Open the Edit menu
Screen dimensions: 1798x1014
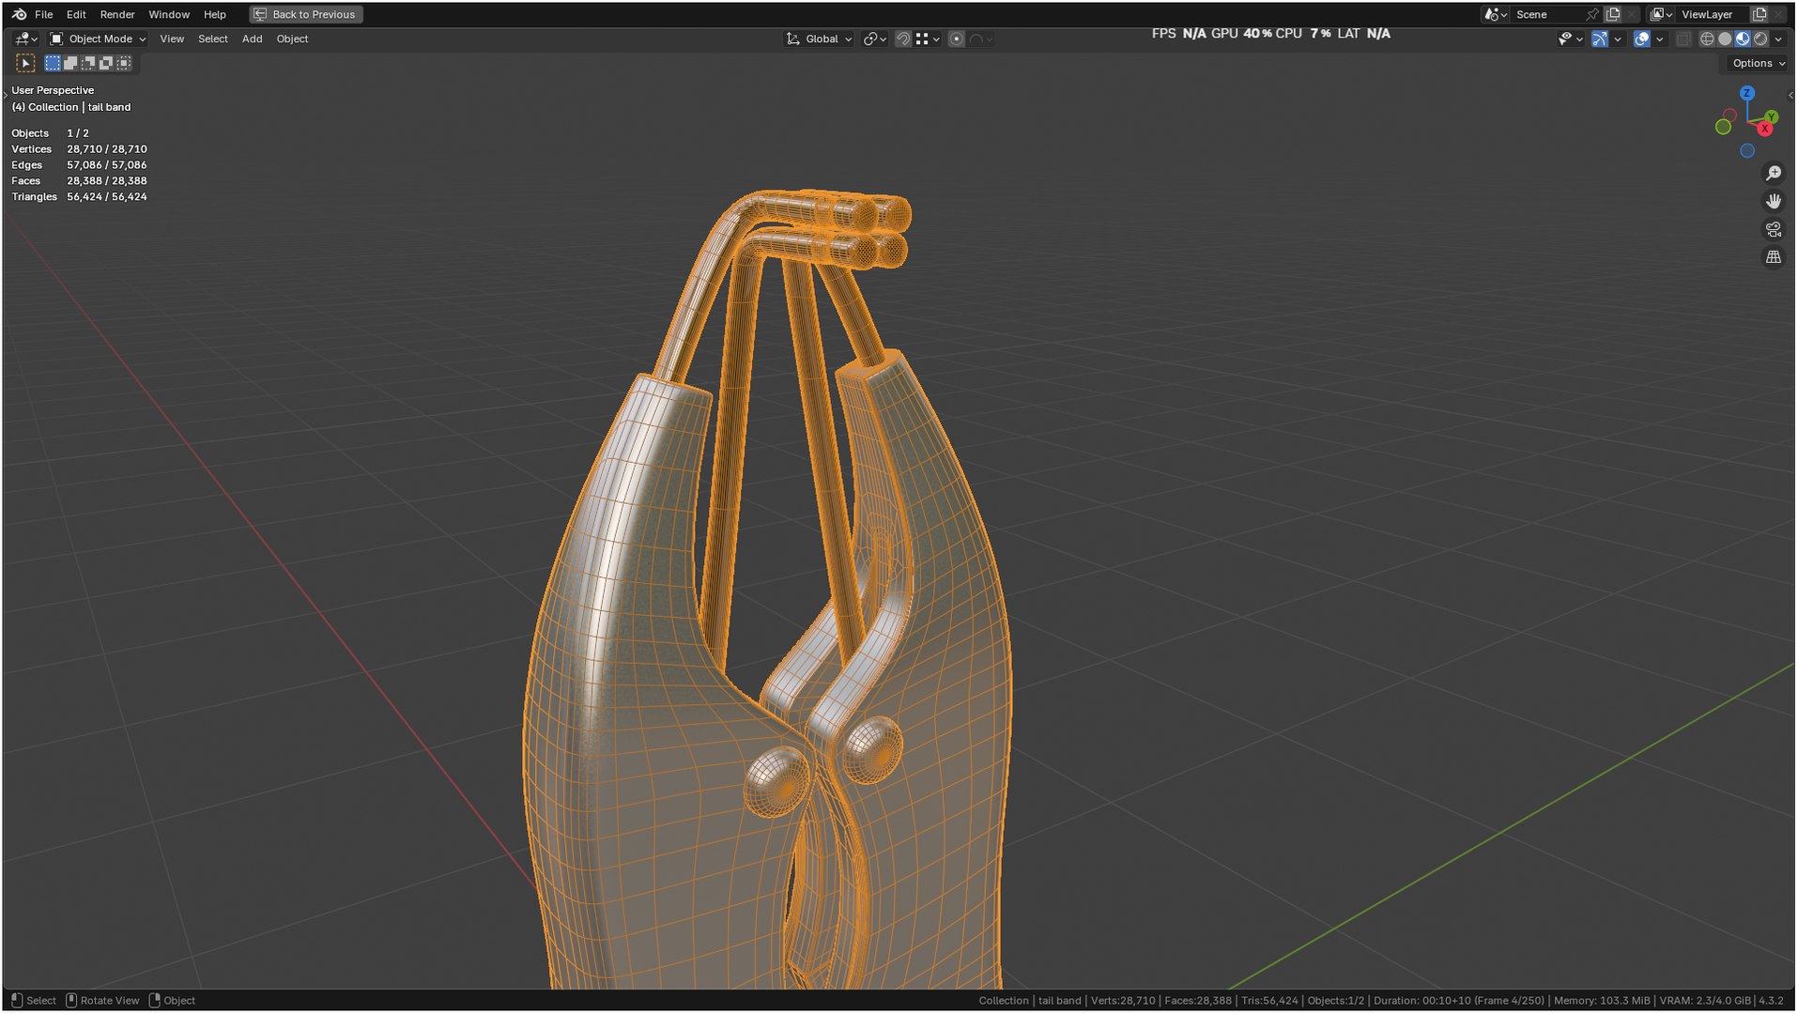coord(76,14)
